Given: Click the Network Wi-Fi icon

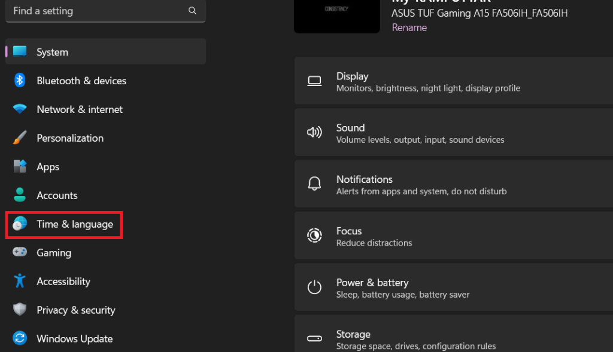Looking at the screenshot, I should tap(20, 109).
